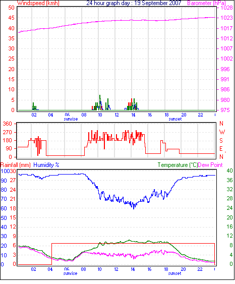This screenshot has width=235, height=284.
Task: Select wind direction axis value 180
Action: (8, 140)
